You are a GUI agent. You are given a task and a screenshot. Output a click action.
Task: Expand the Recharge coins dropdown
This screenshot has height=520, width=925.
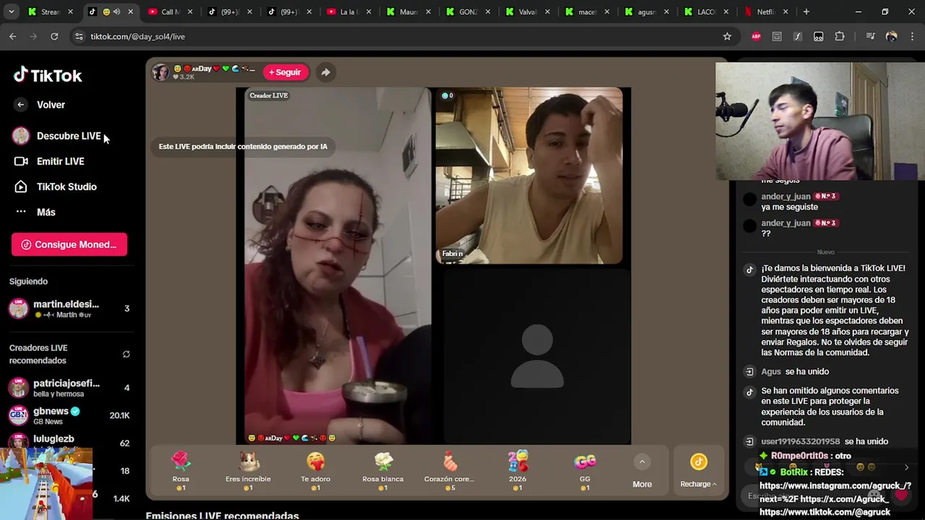[x=698, y=472]
